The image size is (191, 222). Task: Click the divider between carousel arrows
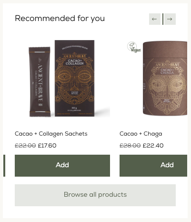(163, 19)
